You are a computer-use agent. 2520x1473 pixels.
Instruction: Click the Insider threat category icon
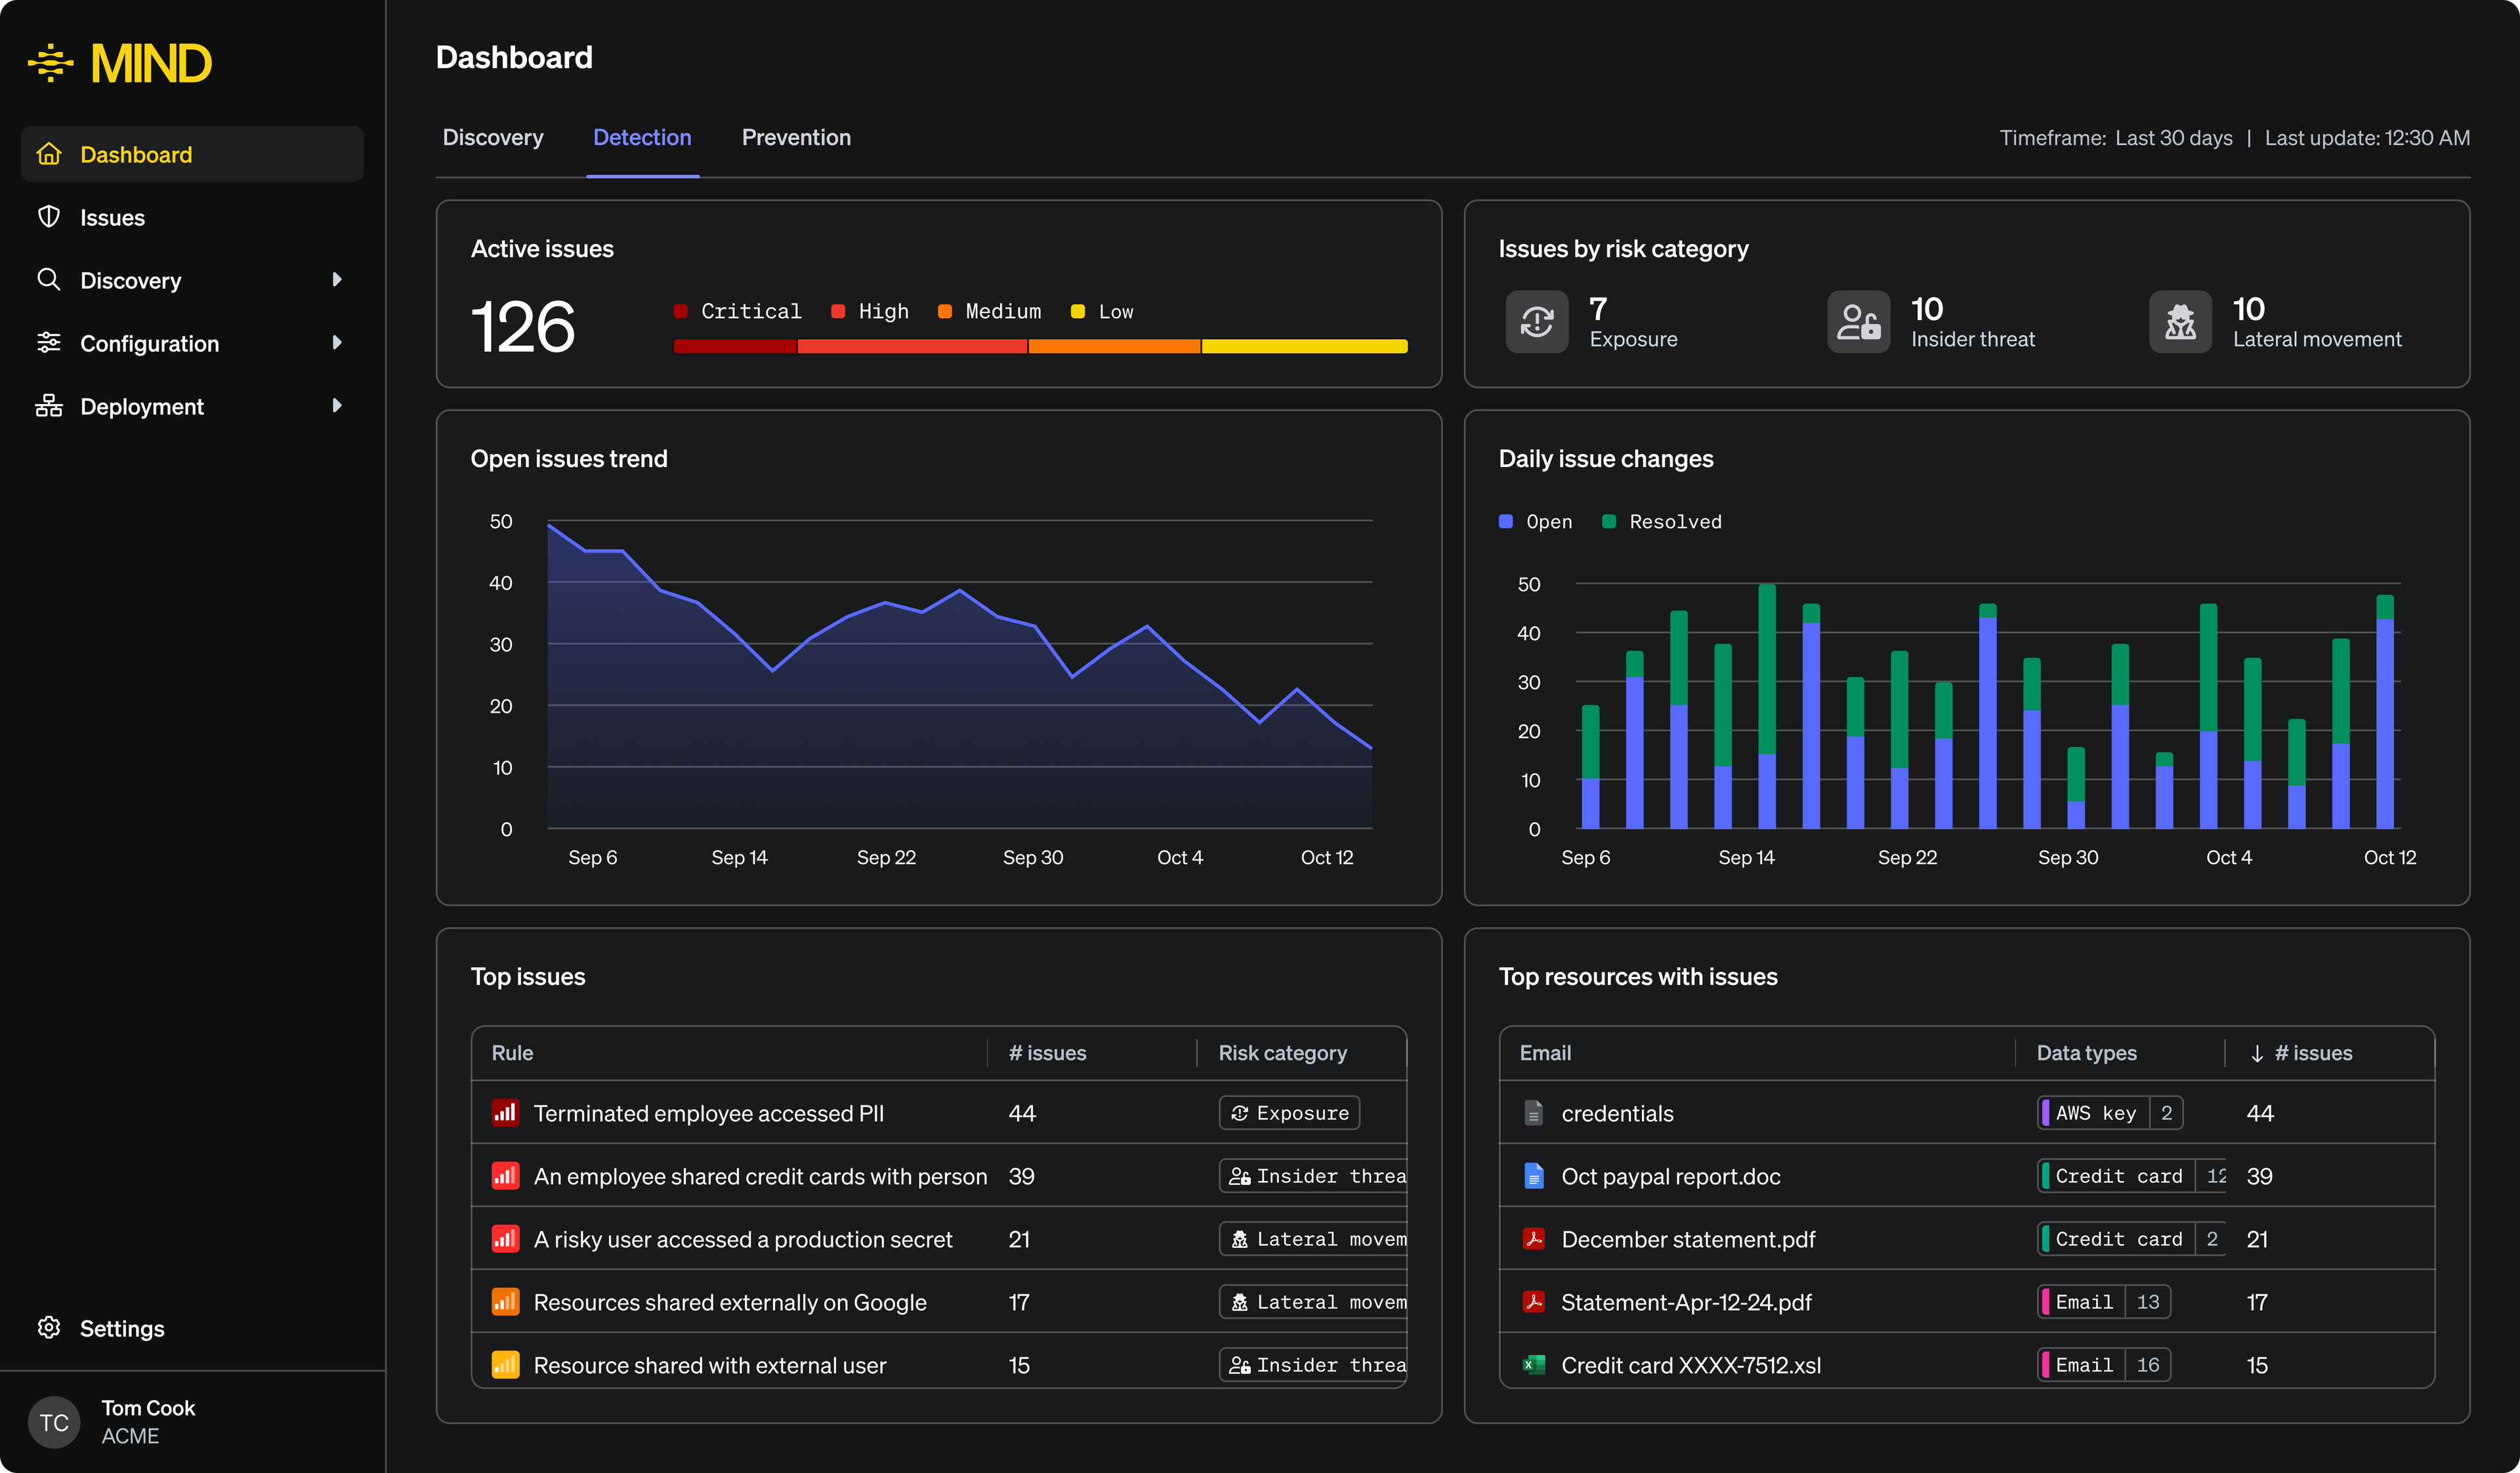pos(1858,322)
